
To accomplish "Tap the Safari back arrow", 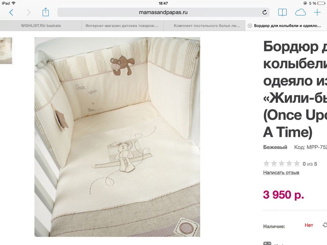I will (x=11, y=12).
